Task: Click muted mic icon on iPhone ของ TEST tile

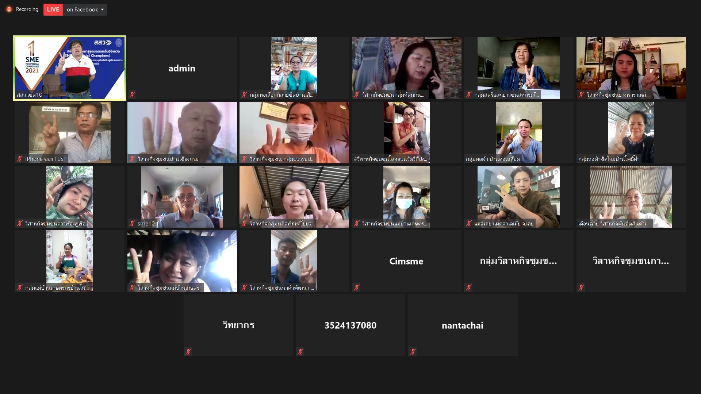Action: pos(20,159)
